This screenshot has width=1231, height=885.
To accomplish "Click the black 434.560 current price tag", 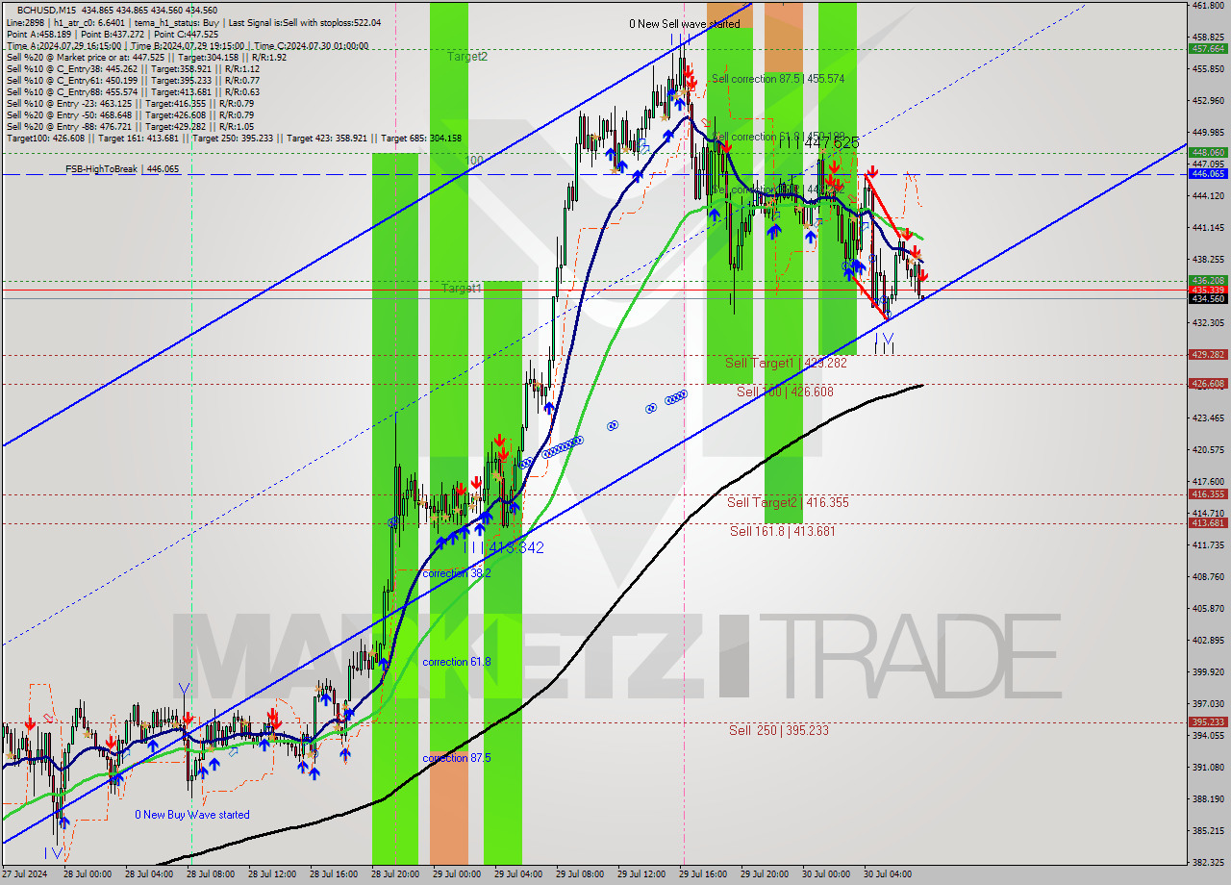I will 1208,298.
